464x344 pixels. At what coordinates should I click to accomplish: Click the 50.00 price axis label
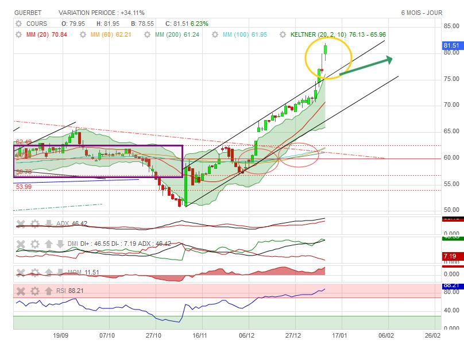[451, 210]
